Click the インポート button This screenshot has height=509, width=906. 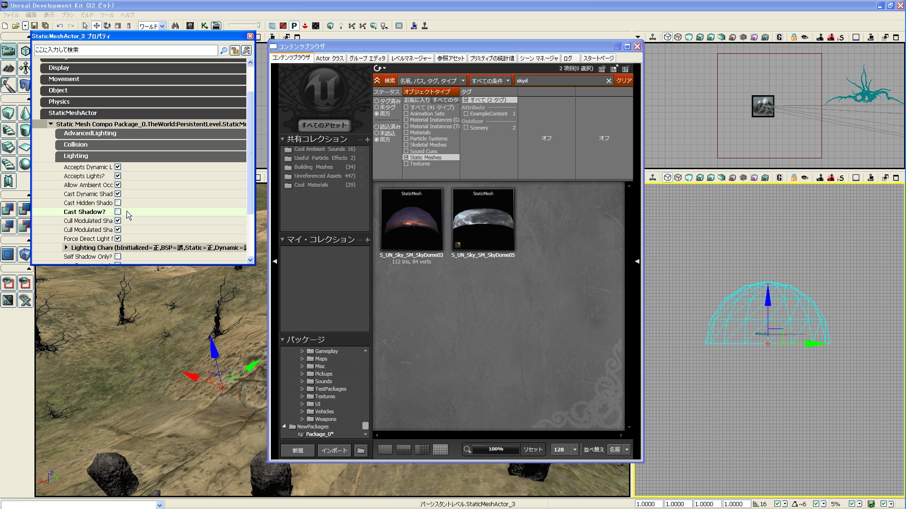[x=334, y=451]
